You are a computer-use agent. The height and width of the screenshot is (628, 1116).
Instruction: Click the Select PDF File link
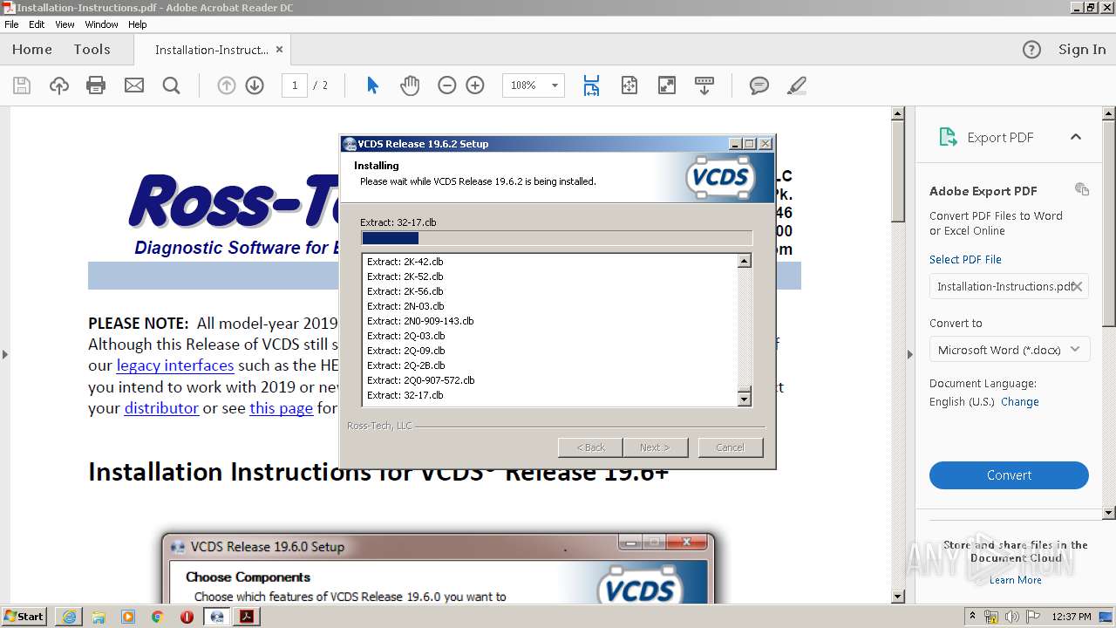click(965, 259)
